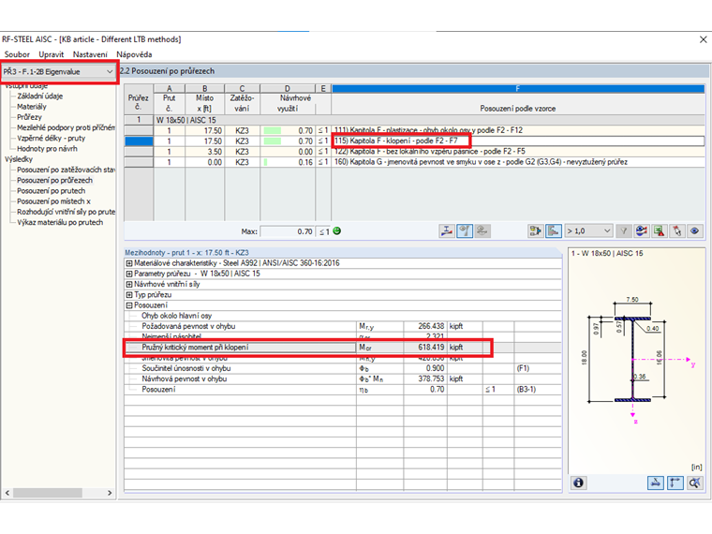Click the pick-member cursor icon

[676, 231]
